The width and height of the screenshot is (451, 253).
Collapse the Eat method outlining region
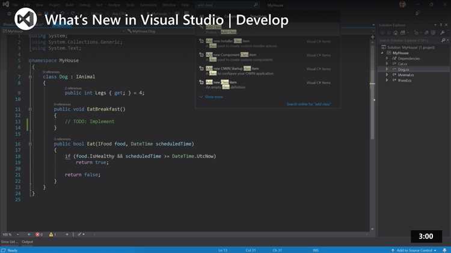[x=30, y=144]
